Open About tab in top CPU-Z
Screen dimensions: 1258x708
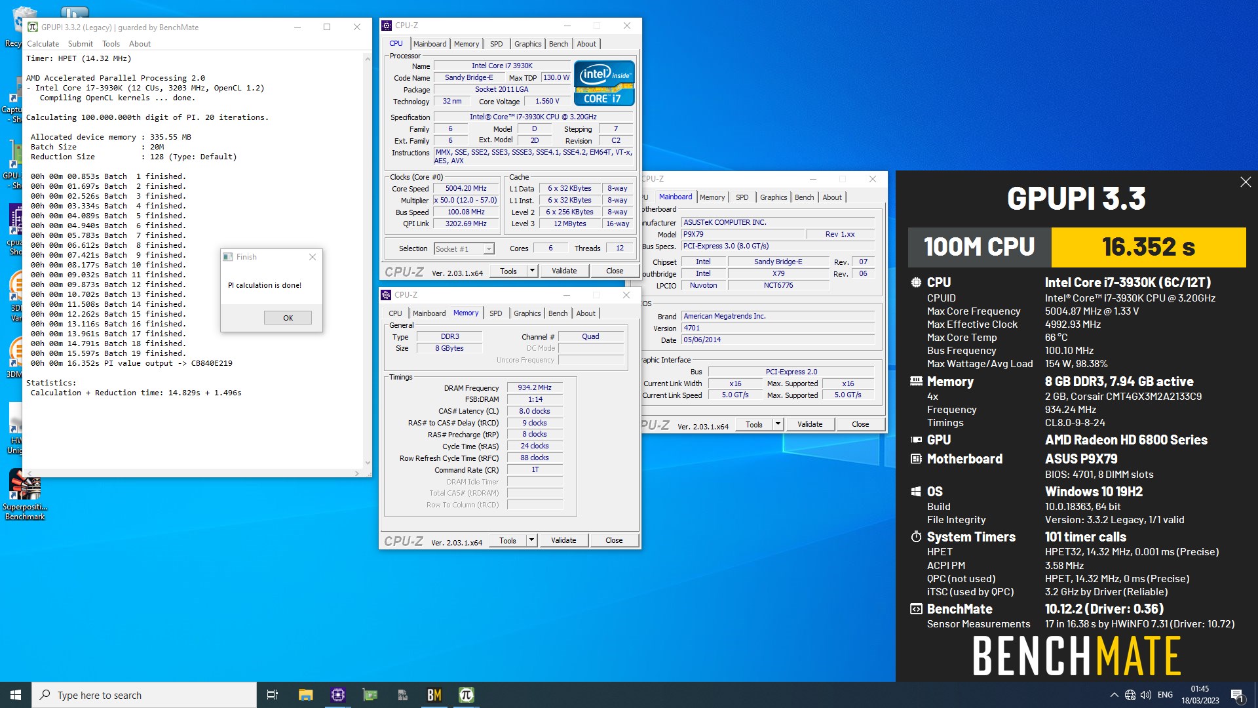tap(586, 44)
